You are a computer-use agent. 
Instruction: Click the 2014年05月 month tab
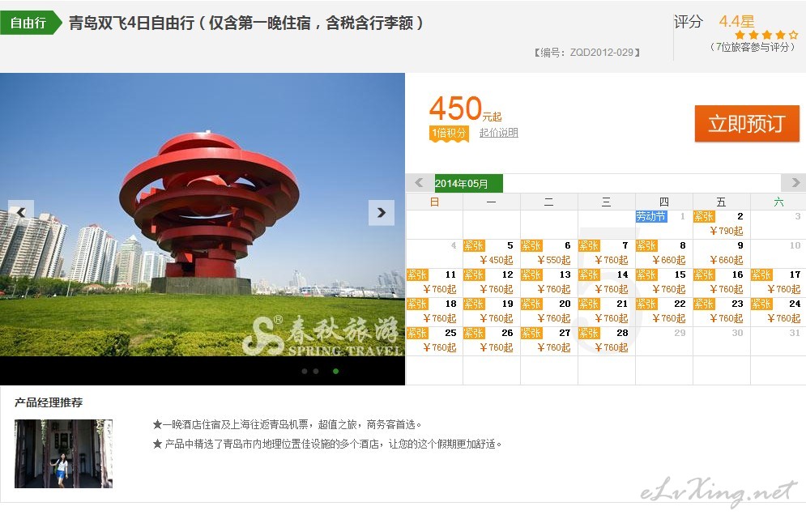[469, 184]
